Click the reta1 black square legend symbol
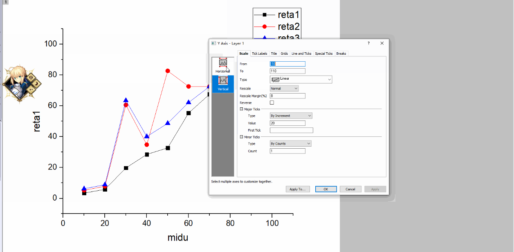Screen dimensions: 514x252 [264, 15]
